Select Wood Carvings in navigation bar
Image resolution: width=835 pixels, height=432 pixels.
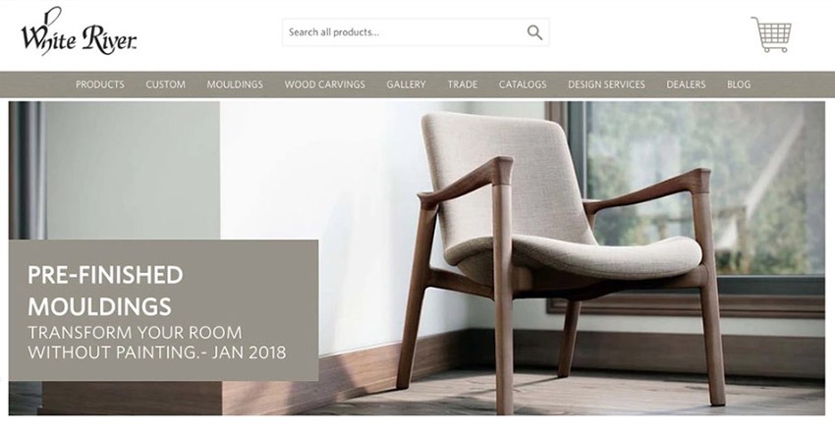[x=325, y=84]
